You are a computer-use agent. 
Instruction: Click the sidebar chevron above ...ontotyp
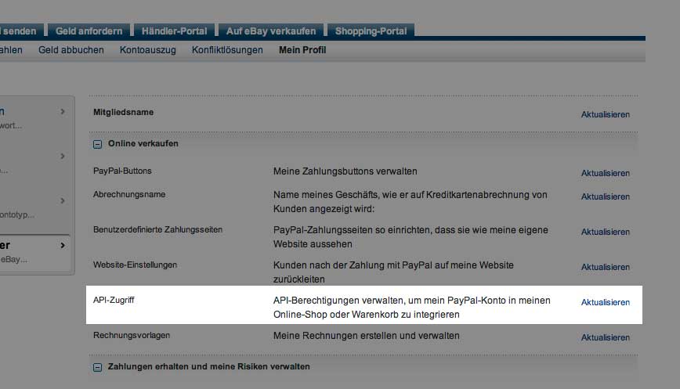(63, 201)
